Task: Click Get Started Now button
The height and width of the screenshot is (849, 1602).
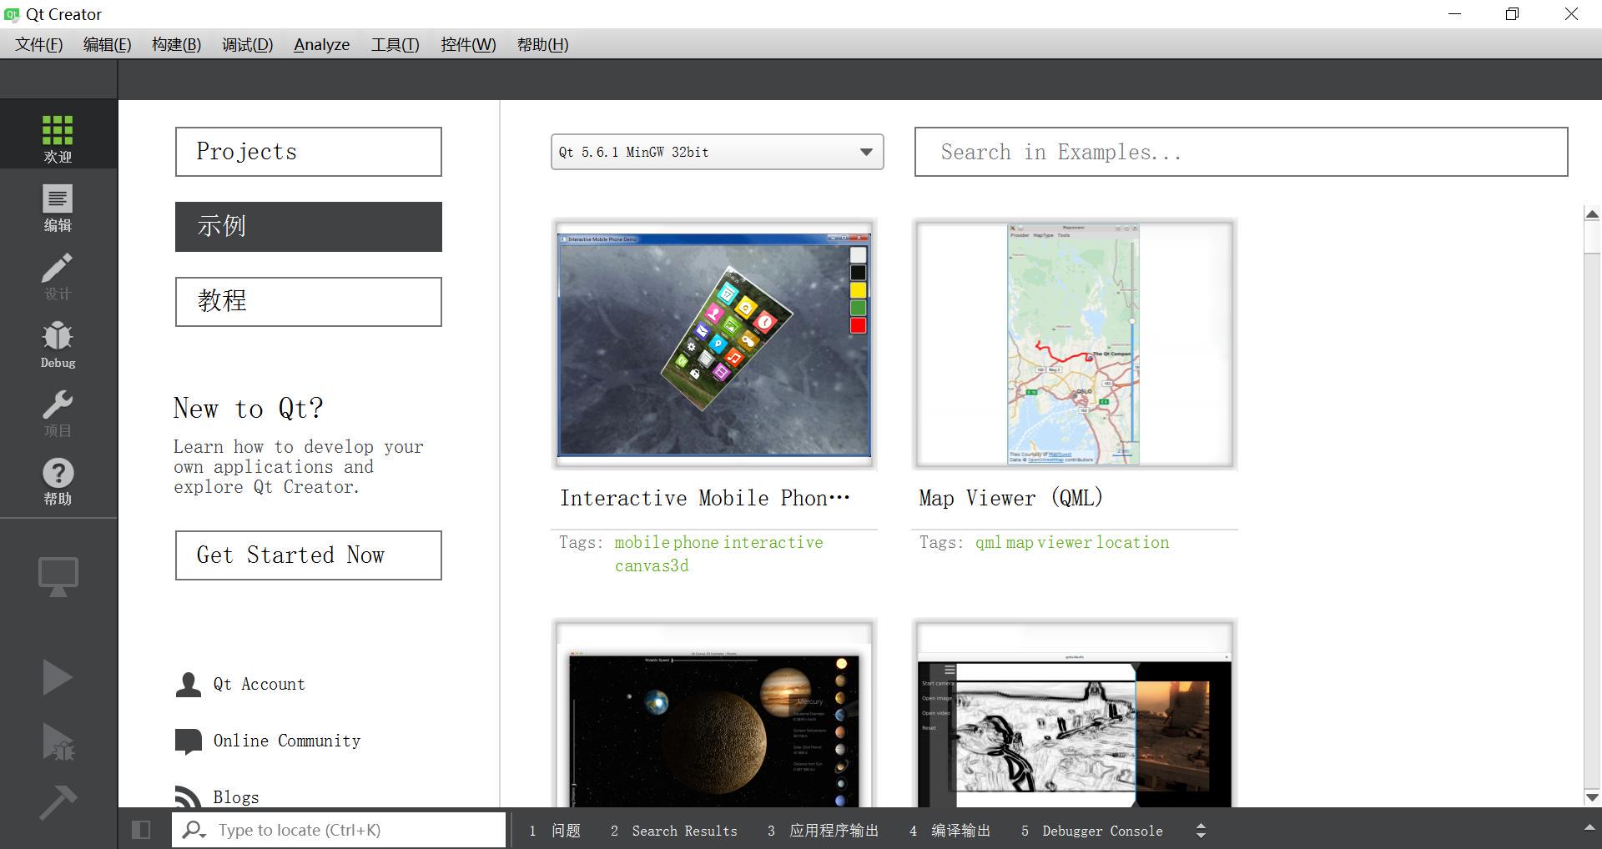Action: pos(309,555)
